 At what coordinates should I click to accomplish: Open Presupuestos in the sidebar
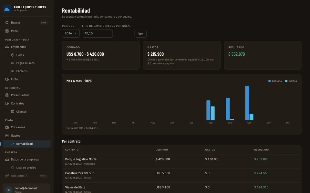[26, 95]
